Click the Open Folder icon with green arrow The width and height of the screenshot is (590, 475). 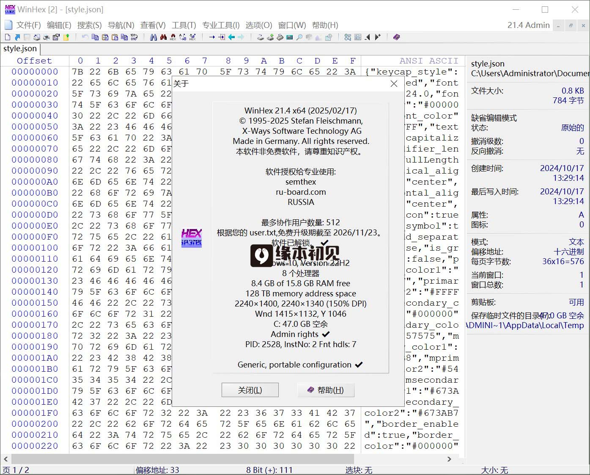66,37
